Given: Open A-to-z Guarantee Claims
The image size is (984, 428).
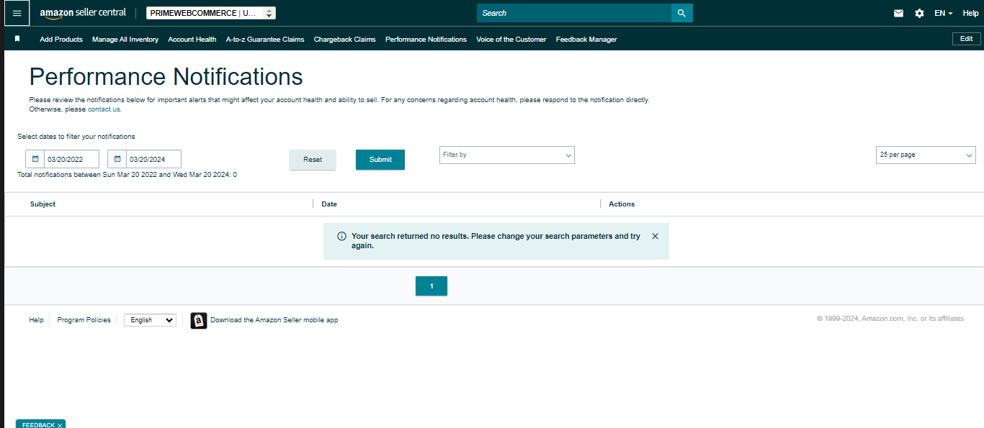Looking at the screenshot, I should [x=265, y=40].
